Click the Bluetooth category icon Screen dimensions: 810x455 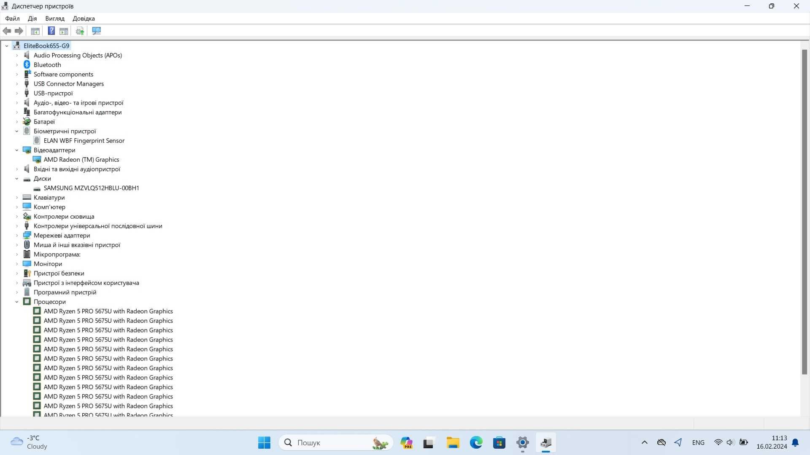pyautogui.click(x=27, y=64)
